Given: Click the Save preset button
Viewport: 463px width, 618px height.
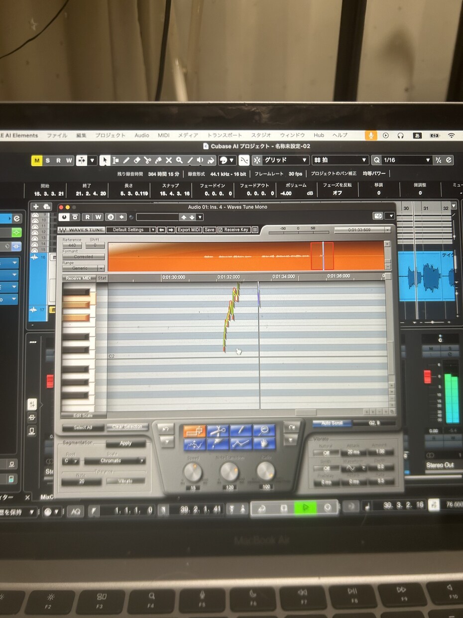Looking at the screenshot, I should (209, 230).
